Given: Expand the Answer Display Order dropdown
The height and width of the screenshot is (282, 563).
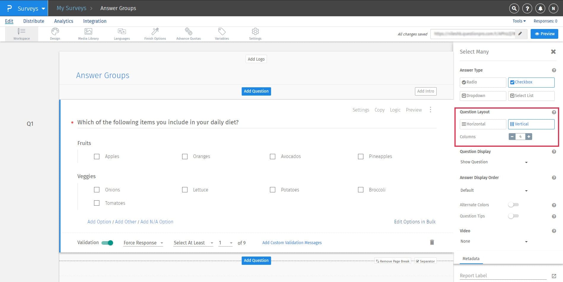Looking at the screenshot, I should click(493, 190).
